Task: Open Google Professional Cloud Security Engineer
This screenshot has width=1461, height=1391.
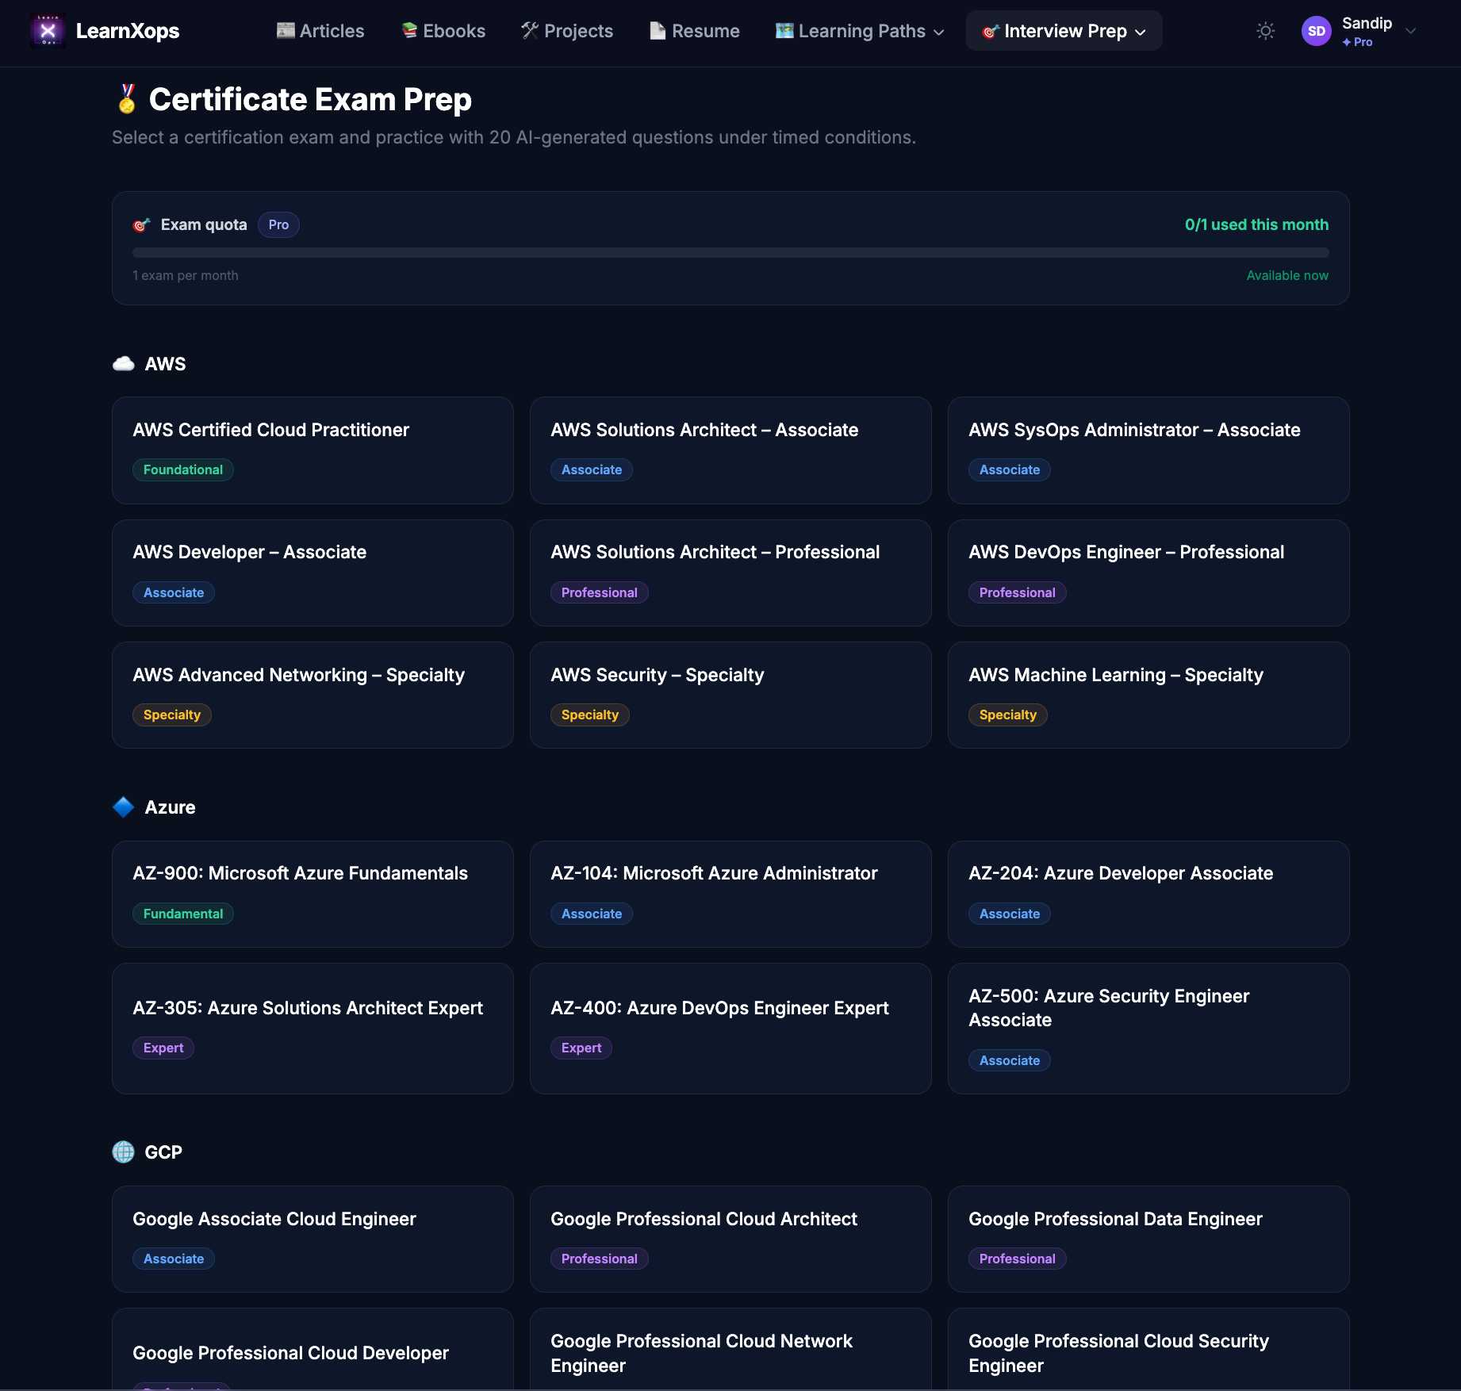Action: coord(1148,1350)
